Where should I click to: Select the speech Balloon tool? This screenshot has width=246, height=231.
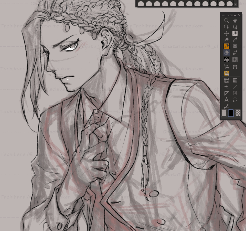click(x=235, y=100)
